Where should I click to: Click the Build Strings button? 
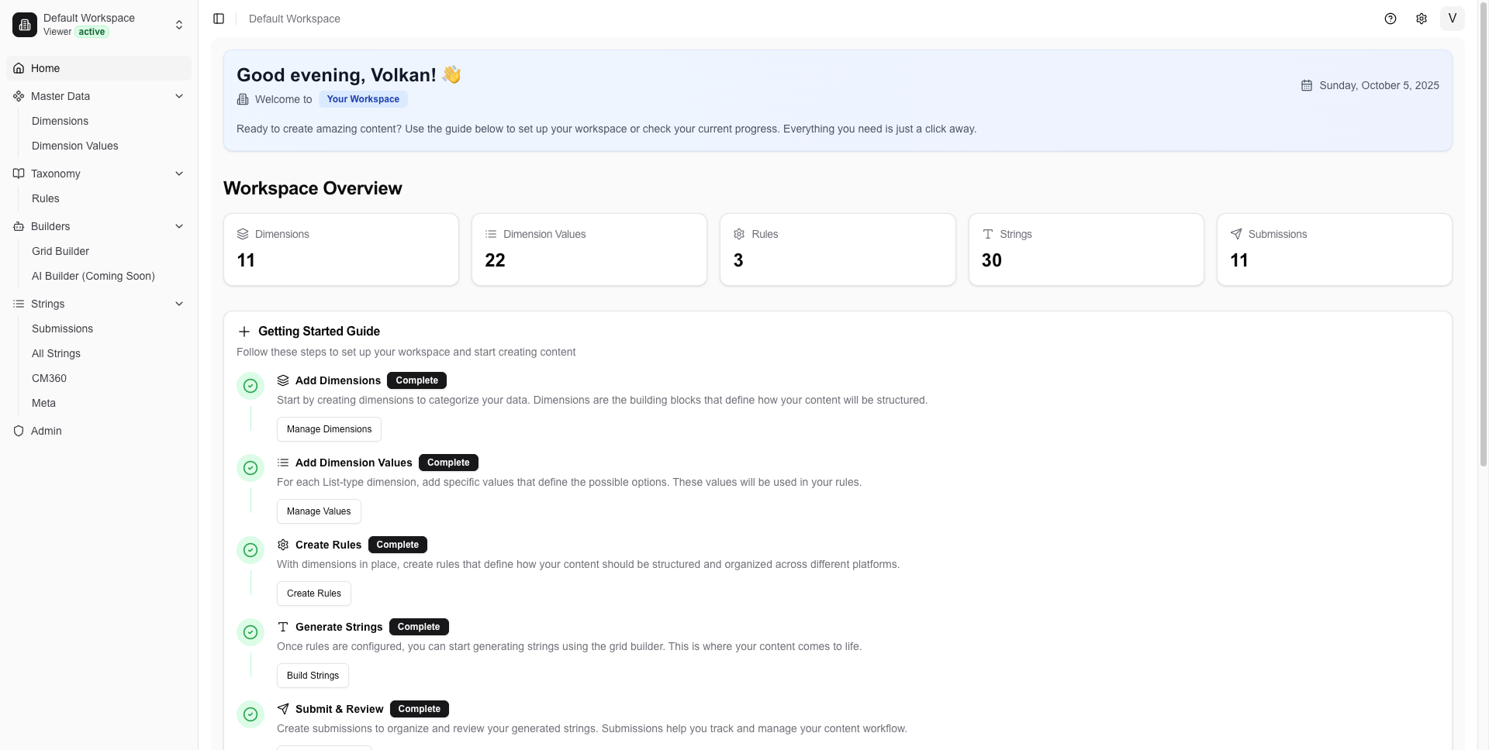313,675
